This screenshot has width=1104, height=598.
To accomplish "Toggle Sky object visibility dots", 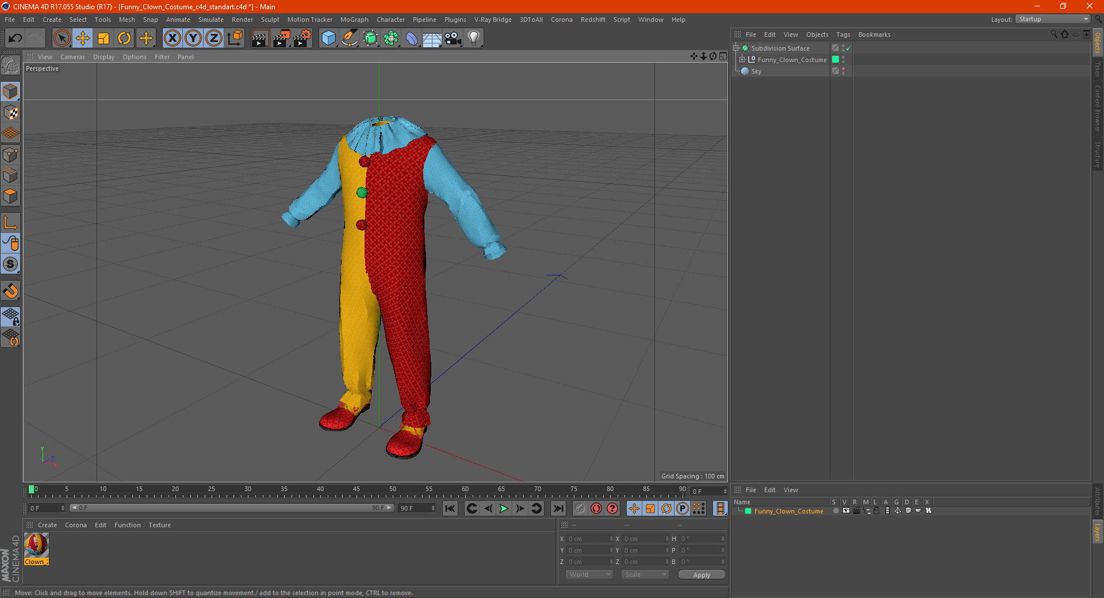I will (x=843, y=71).
